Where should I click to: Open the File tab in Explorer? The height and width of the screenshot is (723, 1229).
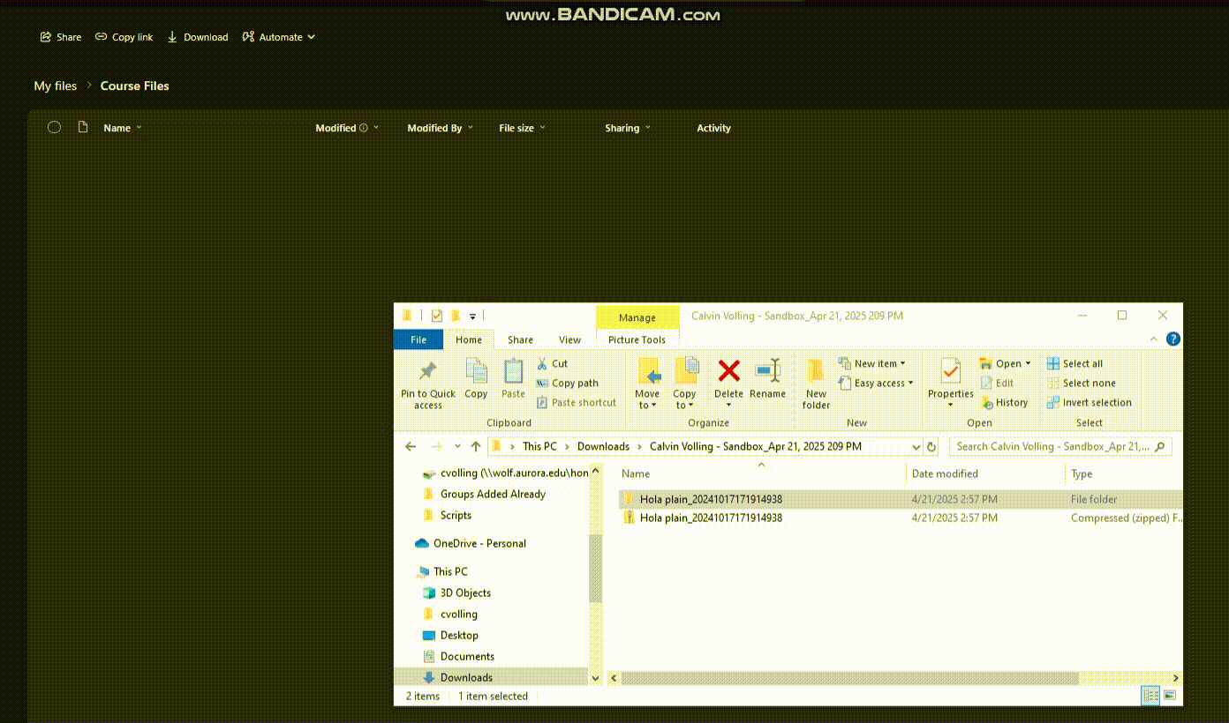pos(418,339)
